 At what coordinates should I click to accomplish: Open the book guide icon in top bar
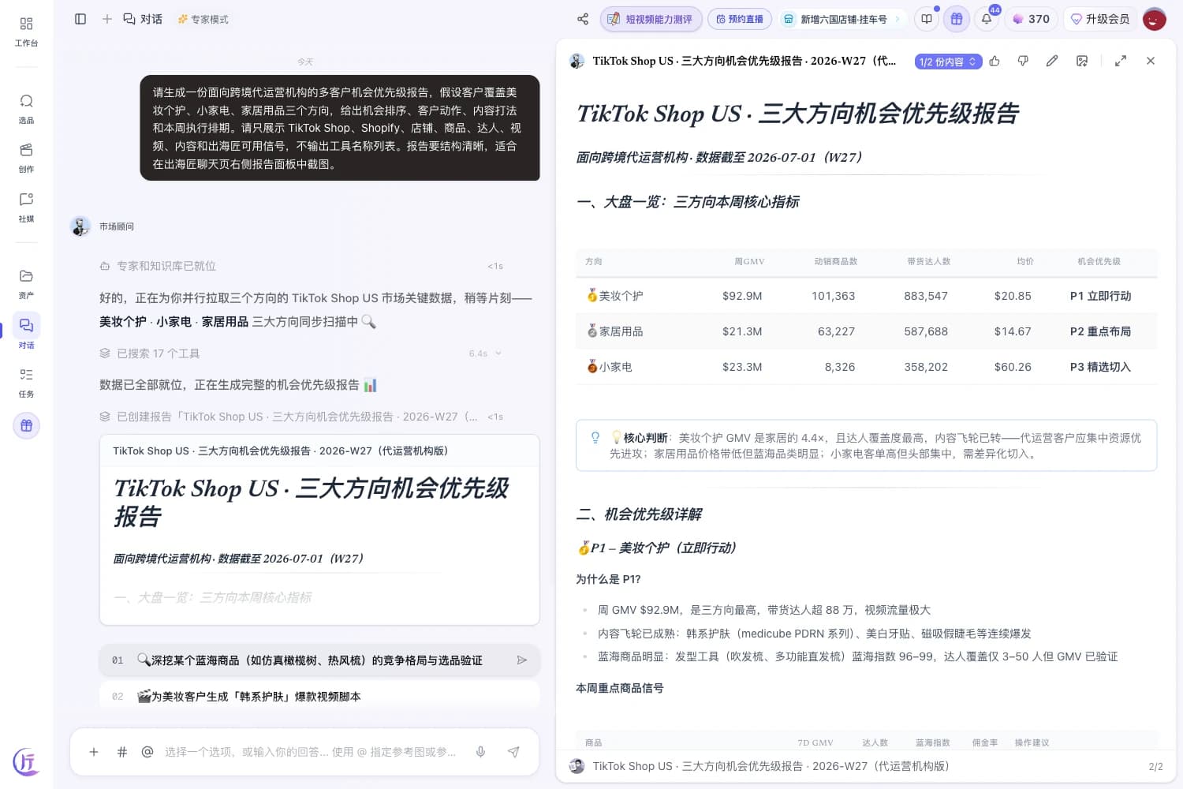[x=927, y=19]
